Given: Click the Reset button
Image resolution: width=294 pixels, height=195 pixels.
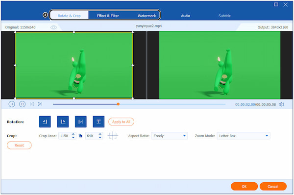Looking at the screenshot, I should click(19, 146).
